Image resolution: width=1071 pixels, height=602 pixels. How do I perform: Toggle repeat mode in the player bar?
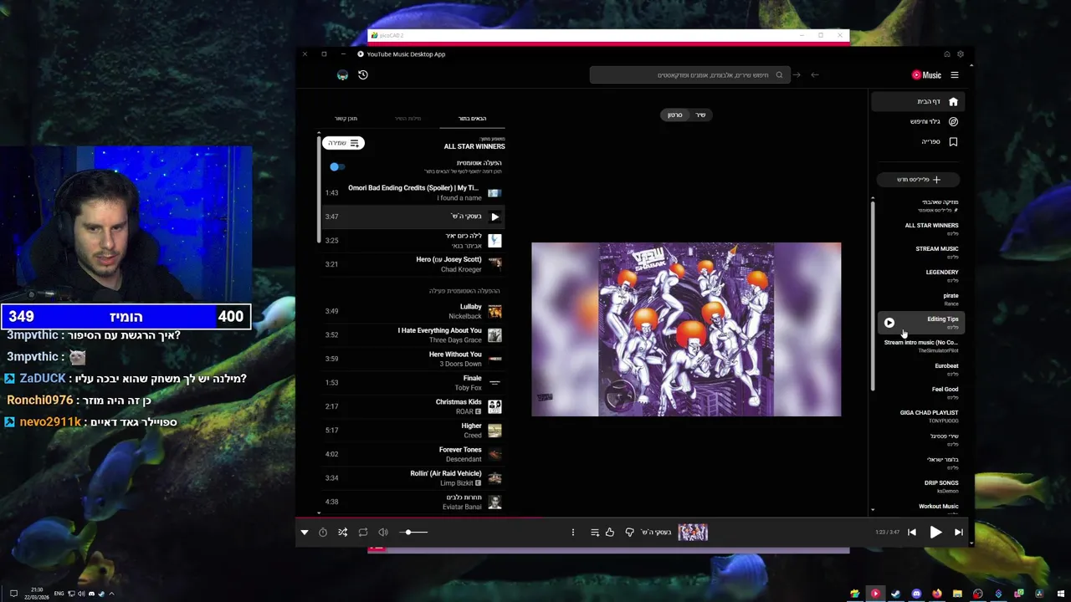[363, 533]
